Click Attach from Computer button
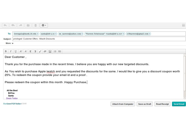 [123, 104]
